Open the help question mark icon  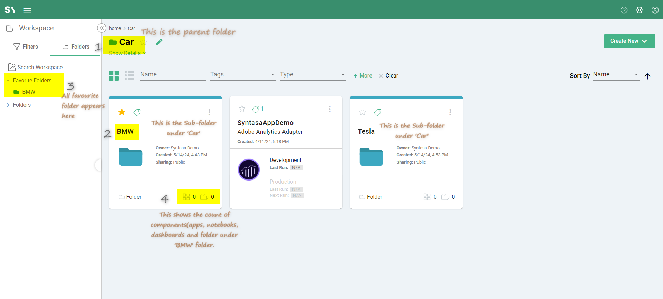[624, 10]
